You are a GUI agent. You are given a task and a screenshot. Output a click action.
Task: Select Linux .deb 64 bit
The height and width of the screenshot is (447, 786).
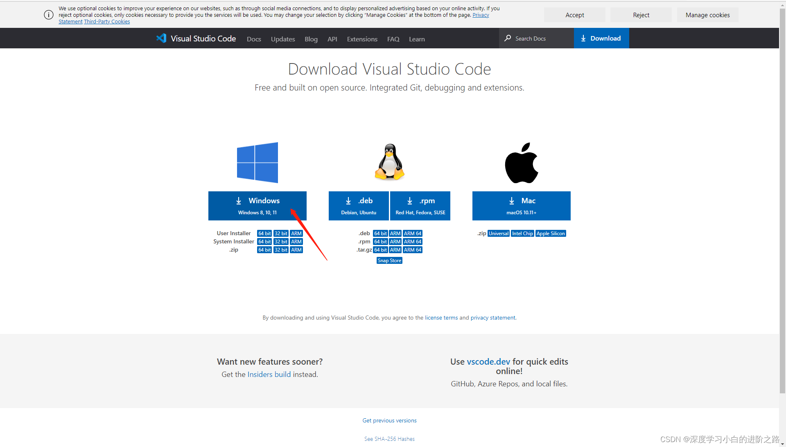380,234
